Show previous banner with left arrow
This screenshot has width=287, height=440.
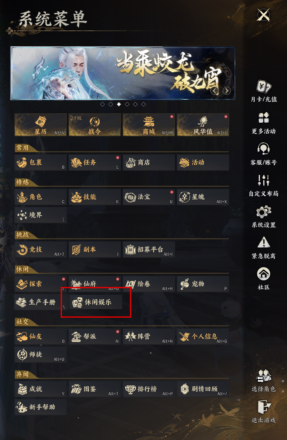215,91
